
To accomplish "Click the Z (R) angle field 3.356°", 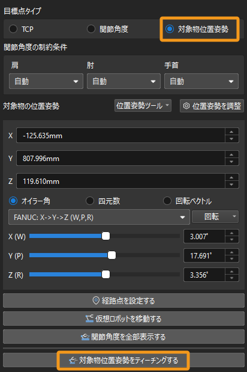I will (204, 275).
